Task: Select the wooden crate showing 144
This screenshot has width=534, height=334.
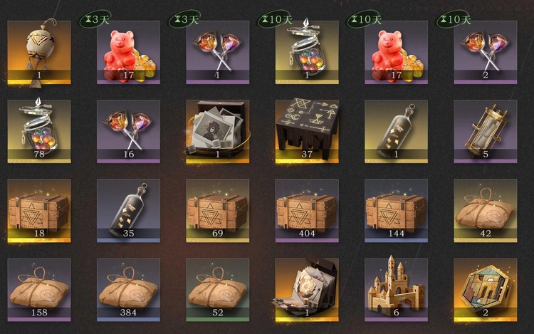Action: tap(396, 211)
